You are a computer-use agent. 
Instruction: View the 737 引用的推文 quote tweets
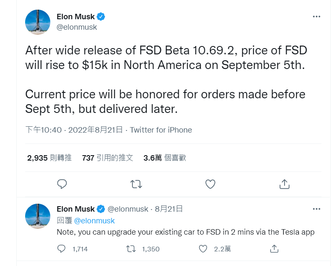coord(108,158)
